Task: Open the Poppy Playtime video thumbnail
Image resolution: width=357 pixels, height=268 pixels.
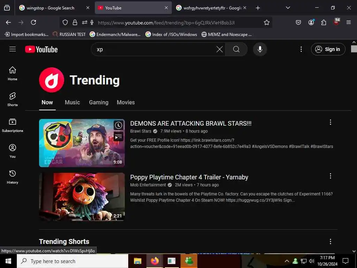Action: tap(82, 197)
